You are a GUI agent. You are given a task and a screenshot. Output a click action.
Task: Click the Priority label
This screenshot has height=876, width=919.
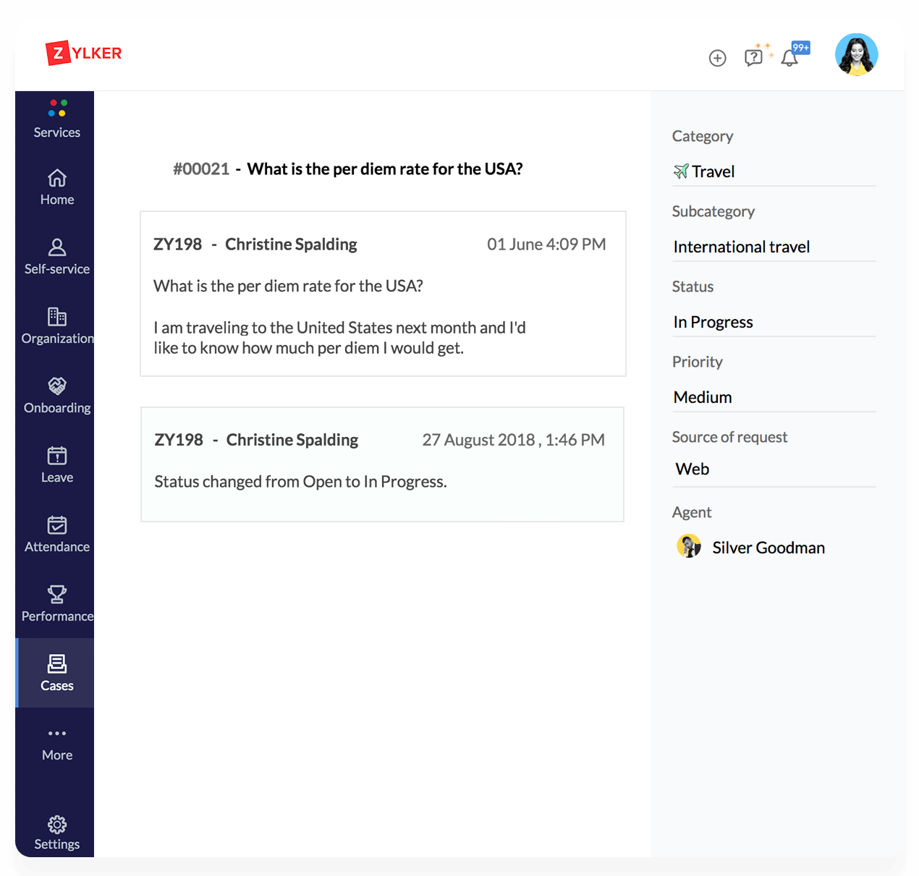tap(698, 362)
